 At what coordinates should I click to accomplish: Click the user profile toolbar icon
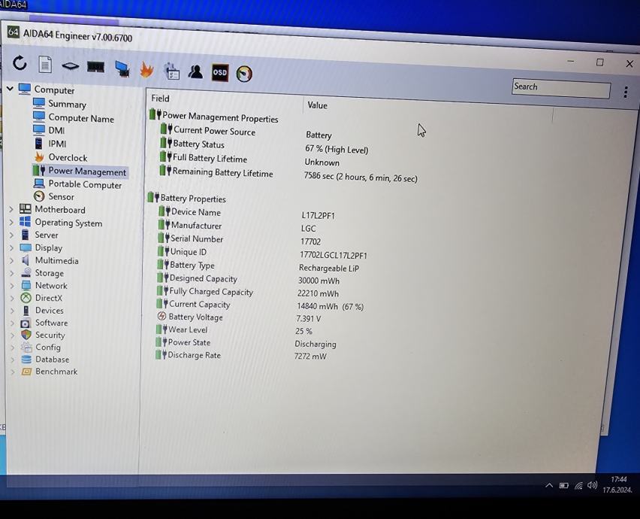pyautogui.click(x=195, y=71)
